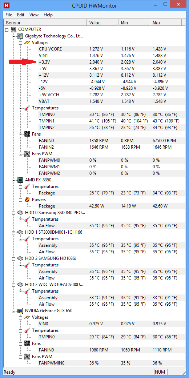Image resolution: width=189 pixels, height=378 pixels.
Task: Collapse the motherboard Fans PWM group
Action: coord(20,154)
